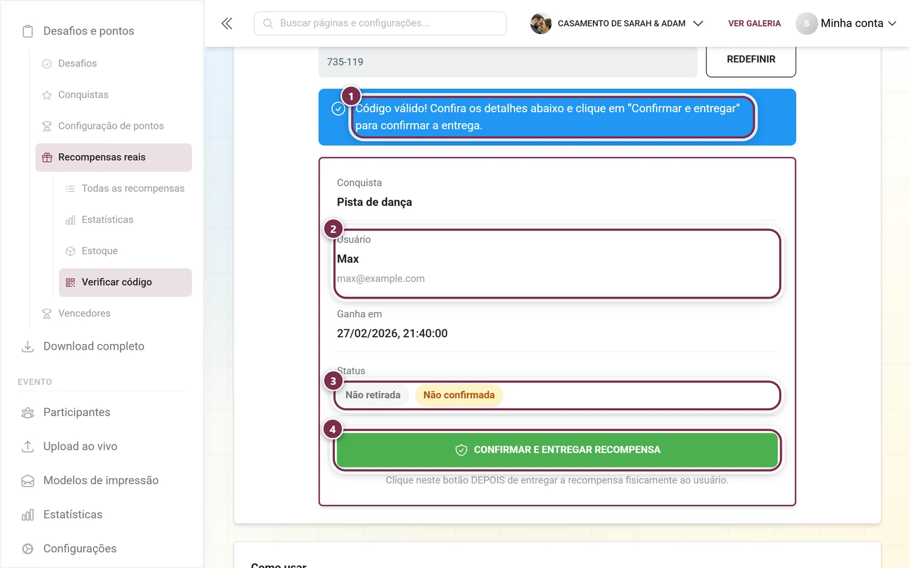Open the Vencedores page
The image size is (910, 568).
click(x=85, y=314)
